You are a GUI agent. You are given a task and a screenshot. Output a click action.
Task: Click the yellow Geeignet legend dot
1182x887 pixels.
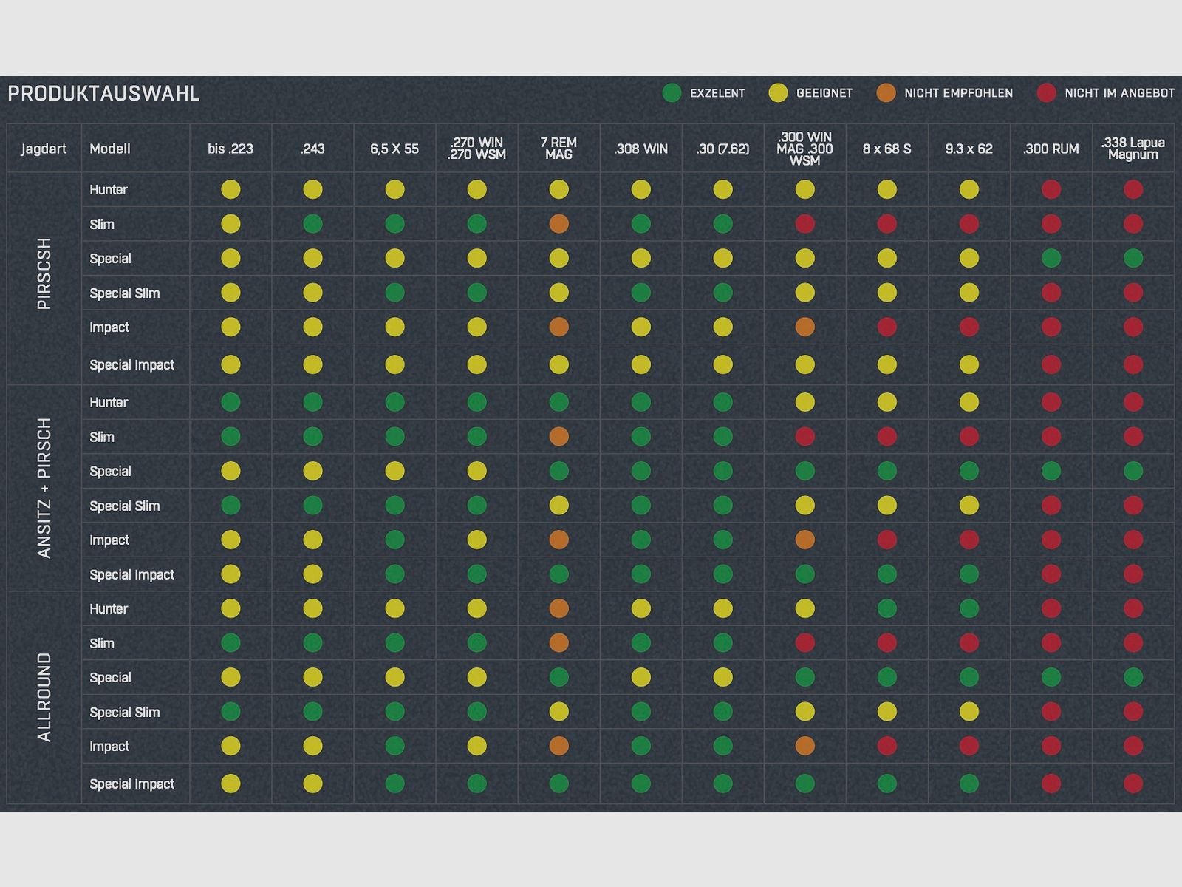tap(778, 93)
